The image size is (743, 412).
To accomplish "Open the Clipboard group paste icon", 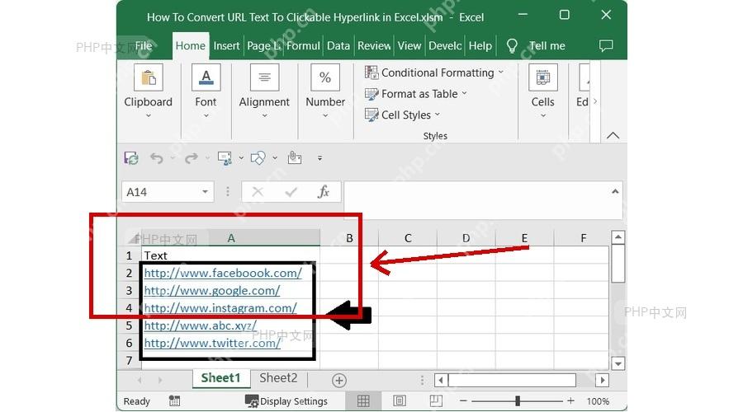I will [149, 77].
